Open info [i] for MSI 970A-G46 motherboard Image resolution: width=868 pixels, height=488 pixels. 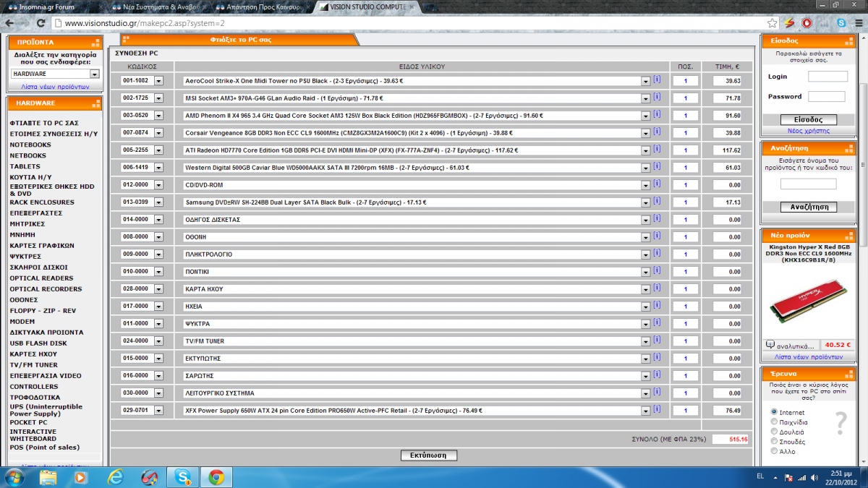click(657, 97)
